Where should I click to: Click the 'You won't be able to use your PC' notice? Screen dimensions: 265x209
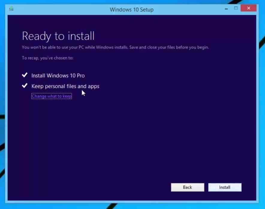pos(115,47)
